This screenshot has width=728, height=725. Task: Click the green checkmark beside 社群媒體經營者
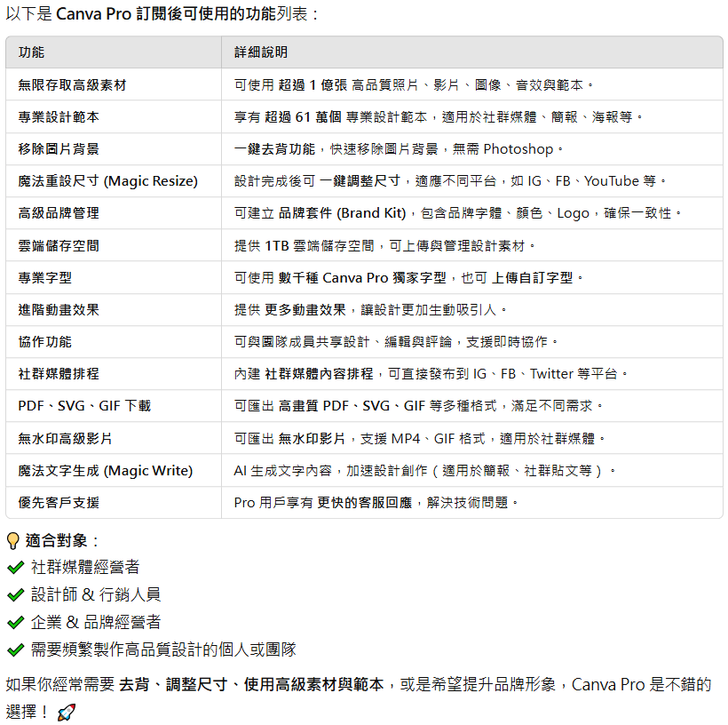tap(15, 568)
